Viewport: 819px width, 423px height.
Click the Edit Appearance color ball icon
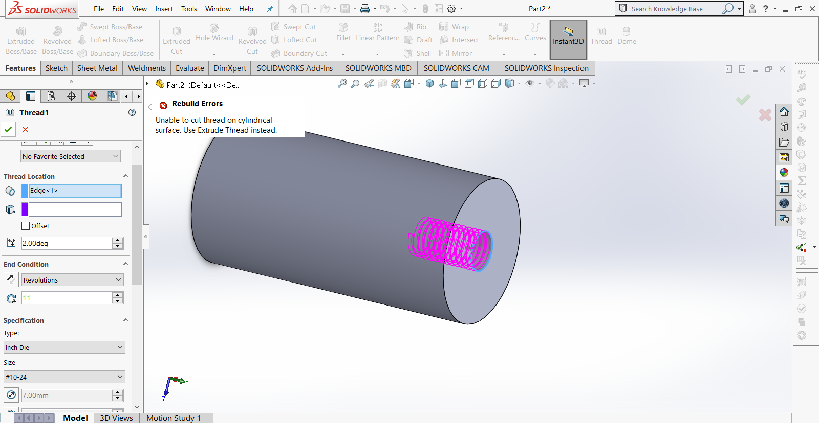click(550, 83)
